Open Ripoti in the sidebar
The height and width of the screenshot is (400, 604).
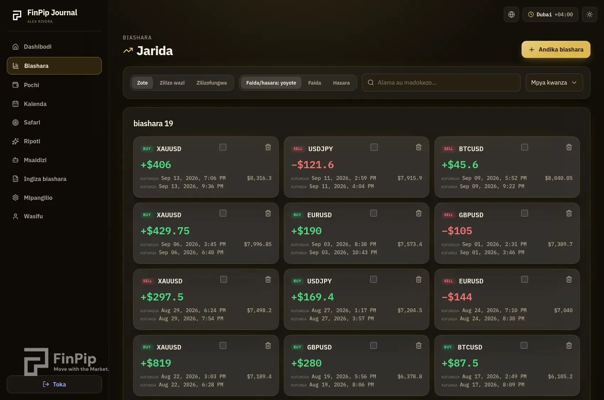pos(54,141)
